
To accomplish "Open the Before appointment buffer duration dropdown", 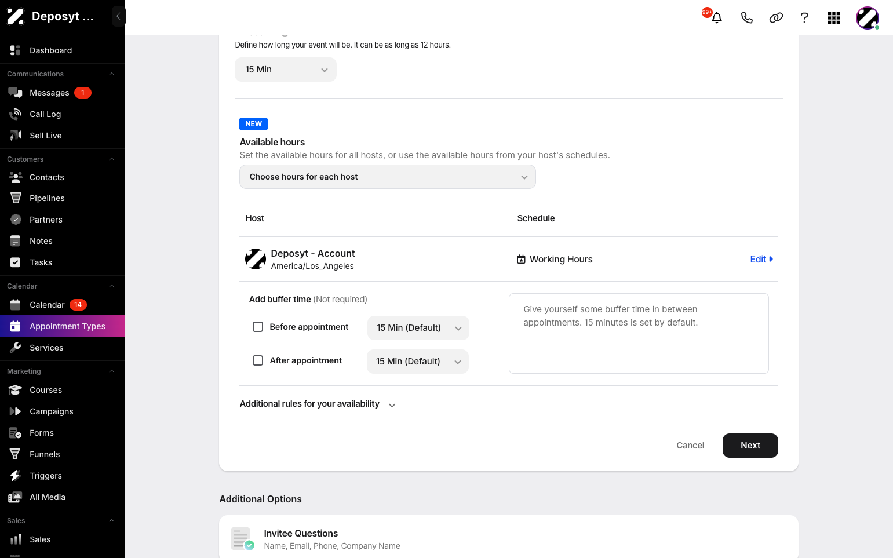I will pyautogui.click(x=418, y=328).
